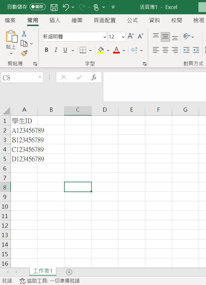The image size is (206, 285).
Task: Select Bottom Align icon
Action: pyautogui.click(x=175, y=38)
